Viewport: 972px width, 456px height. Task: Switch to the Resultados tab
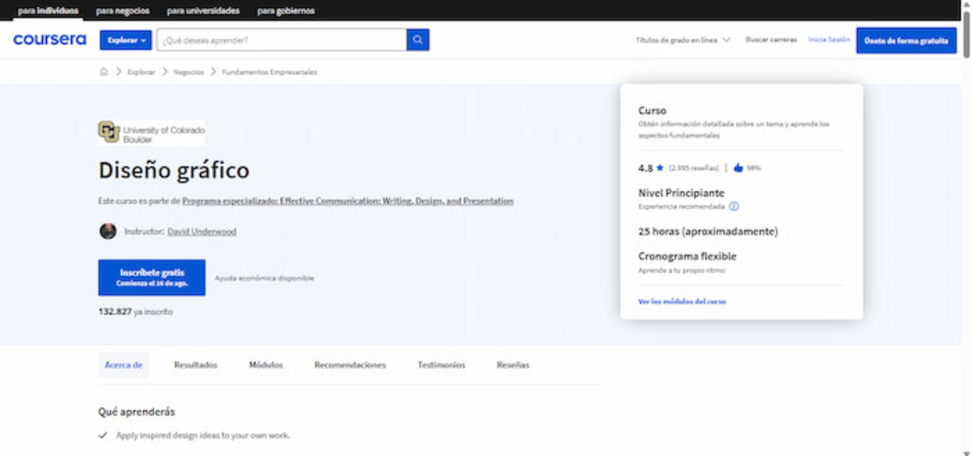pos(196,365)
